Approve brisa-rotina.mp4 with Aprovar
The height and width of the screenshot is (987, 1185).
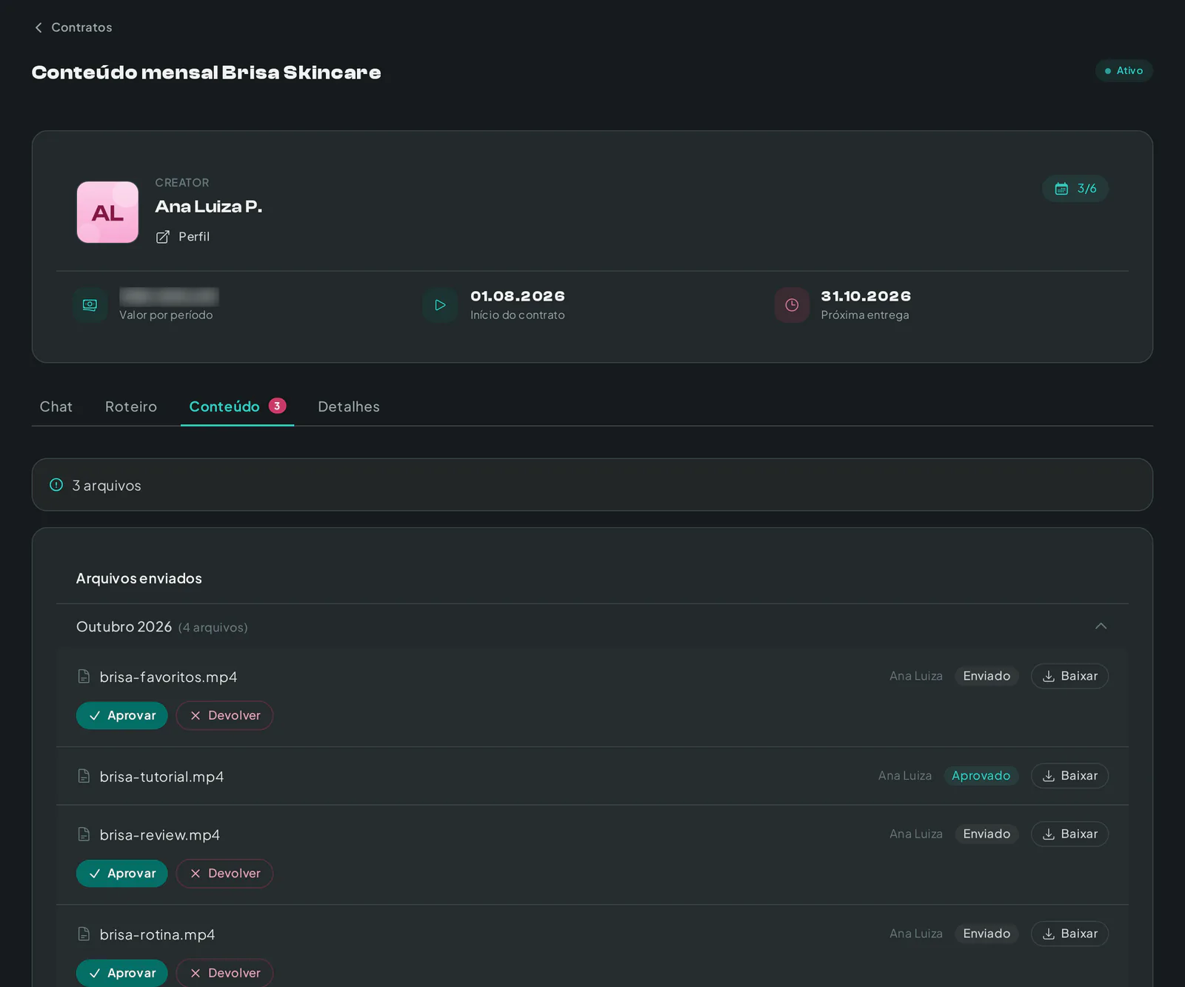pos(122,973)
